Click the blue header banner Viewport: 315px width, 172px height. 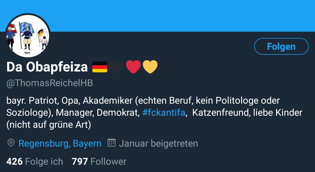coord(157,16)
